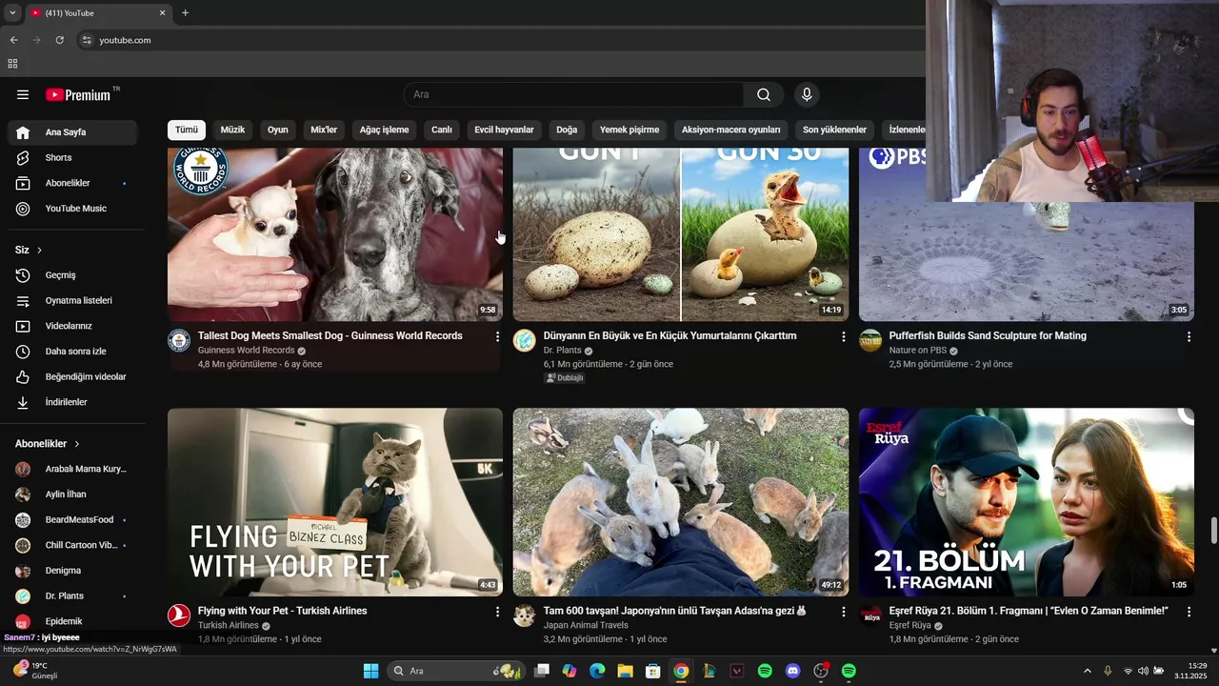Open Eşref Rüya 21. Bölüm title link
1219x686 pixels.
[1029, 611]
